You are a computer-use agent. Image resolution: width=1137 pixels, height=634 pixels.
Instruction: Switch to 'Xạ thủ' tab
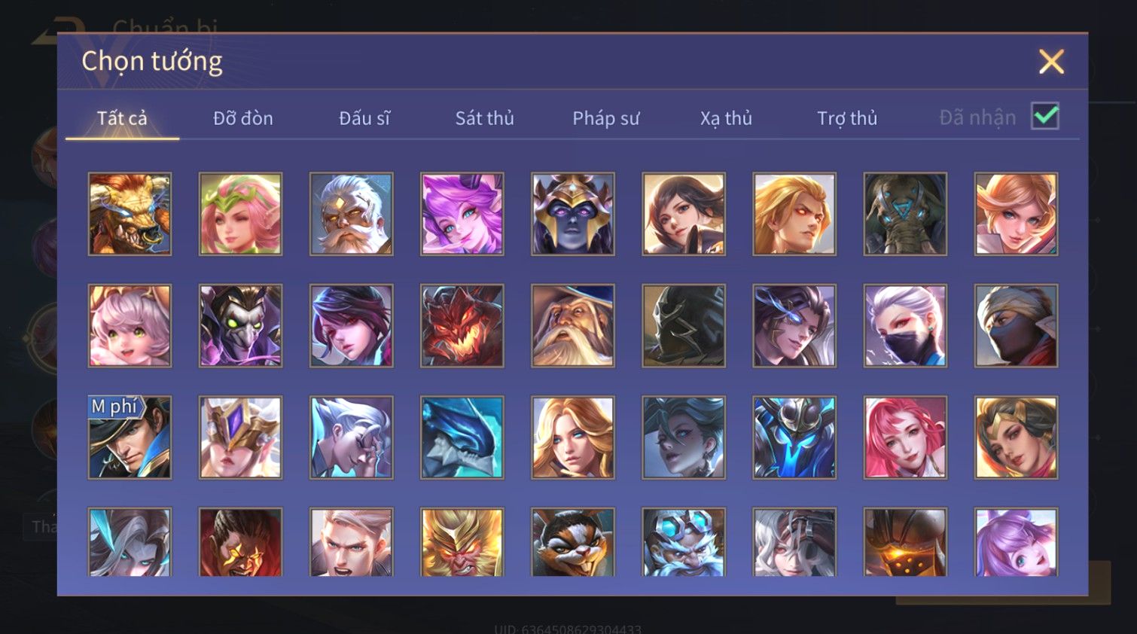[x=726, y=118]
